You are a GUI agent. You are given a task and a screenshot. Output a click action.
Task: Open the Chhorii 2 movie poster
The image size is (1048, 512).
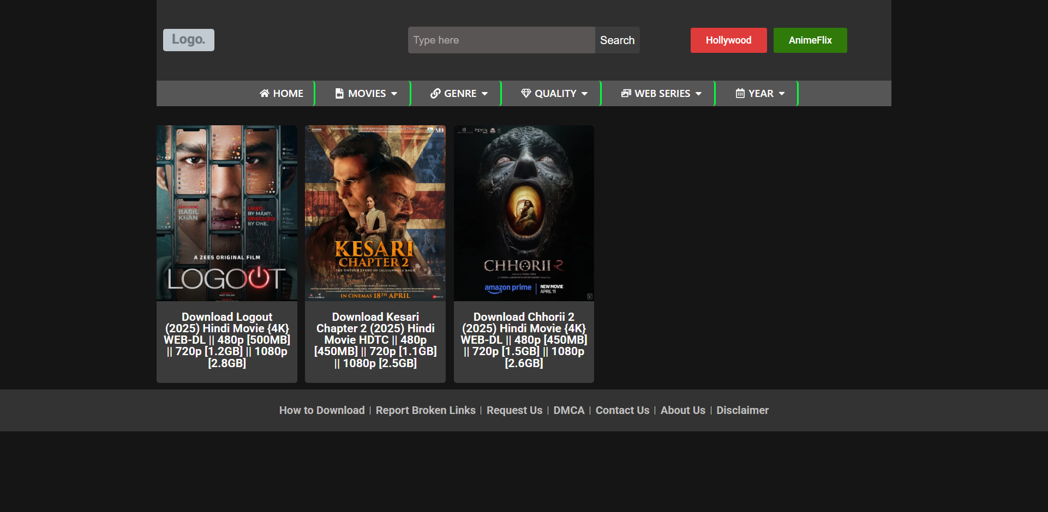pos(524,213)
